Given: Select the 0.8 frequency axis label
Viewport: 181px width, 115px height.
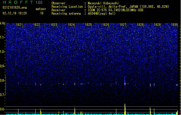Looking at the screenshot, I should [x=2, y=80].
